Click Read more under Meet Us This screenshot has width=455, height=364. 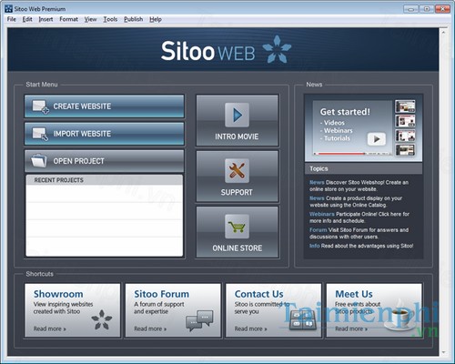point(351,329)
